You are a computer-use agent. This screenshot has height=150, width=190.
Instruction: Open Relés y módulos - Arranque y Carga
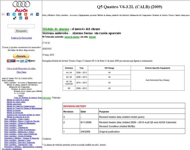[17, 140]
